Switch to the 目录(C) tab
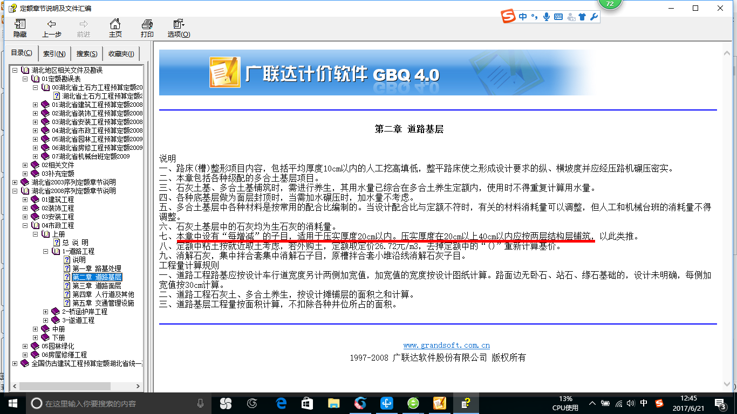Viewport: 737px width, 414px height. (x=22, y=53)
